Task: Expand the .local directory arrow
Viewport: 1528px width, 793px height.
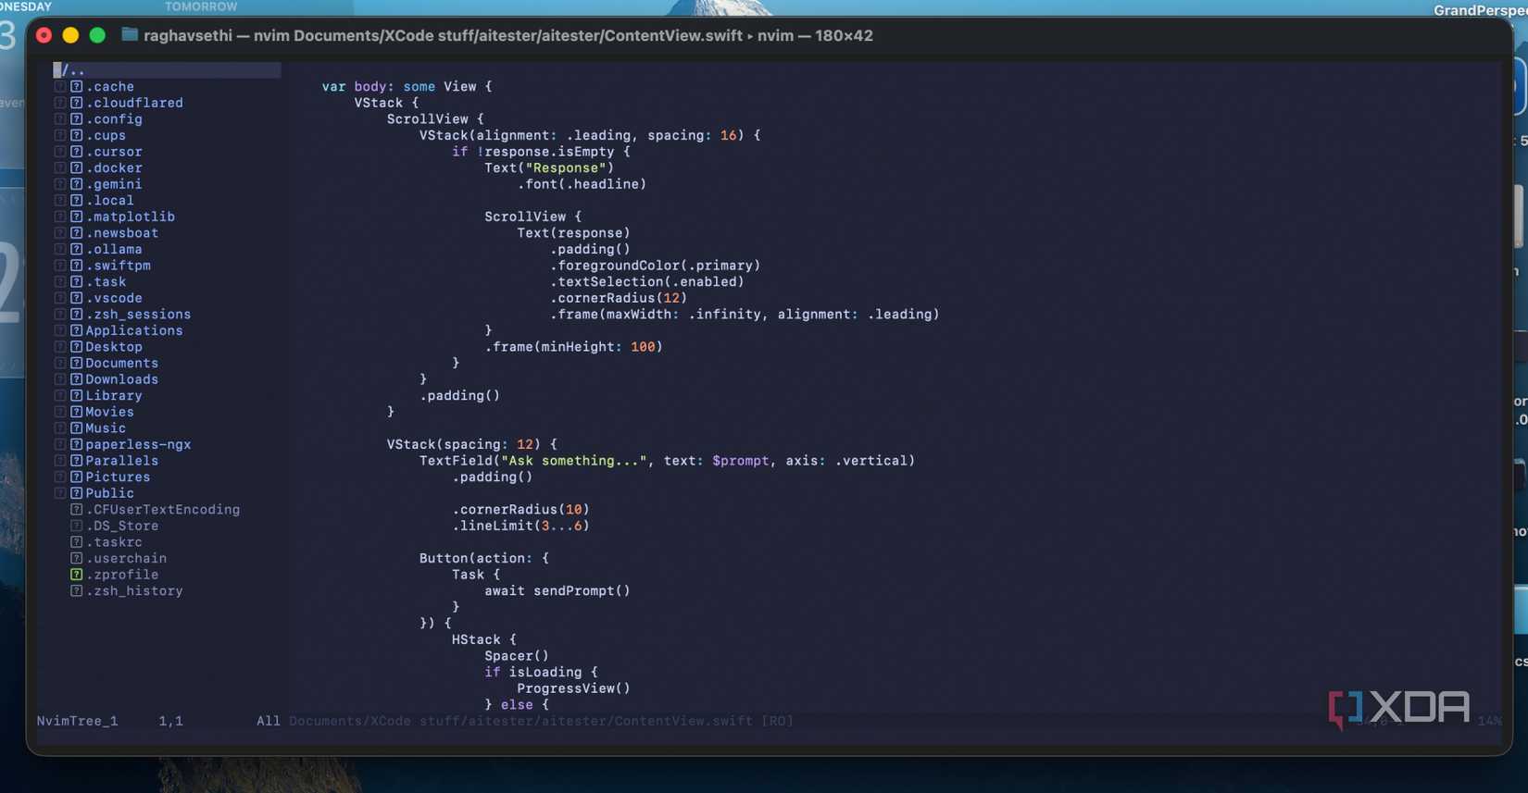Action: (60, 201)
